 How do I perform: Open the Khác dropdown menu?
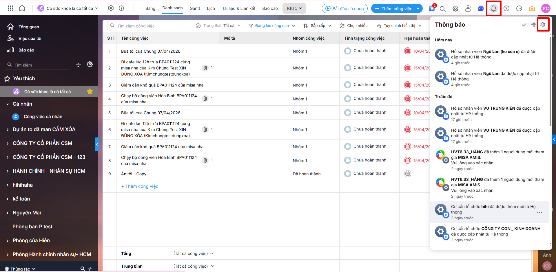[x=294, y=8]
